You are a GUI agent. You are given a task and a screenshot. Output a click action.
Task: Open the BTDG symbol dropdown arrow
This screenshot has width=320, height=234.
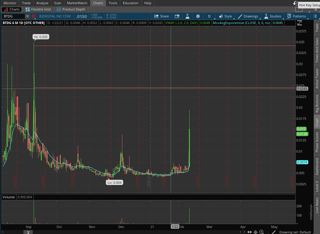(27, 16)
